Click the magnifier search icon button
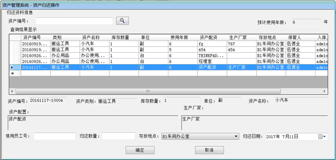The width and height of the screenshot is (336, 160). (122, 21)
